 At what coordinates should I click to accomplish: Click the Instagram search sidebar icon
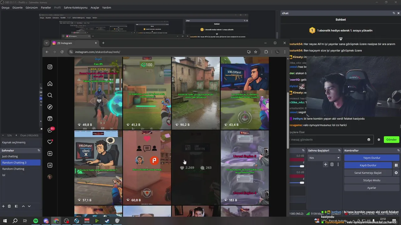(50, 95)
